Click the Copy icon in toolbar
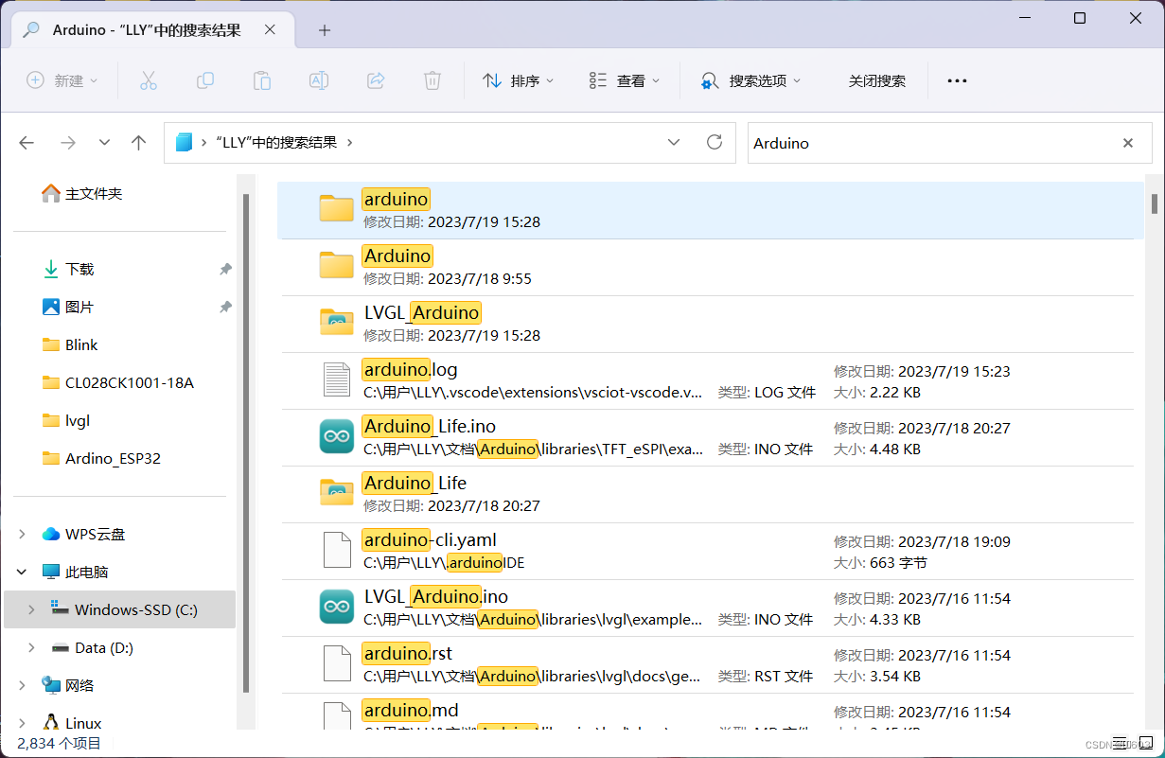This screenshot has width=1165, height=758. pos(204,80)
